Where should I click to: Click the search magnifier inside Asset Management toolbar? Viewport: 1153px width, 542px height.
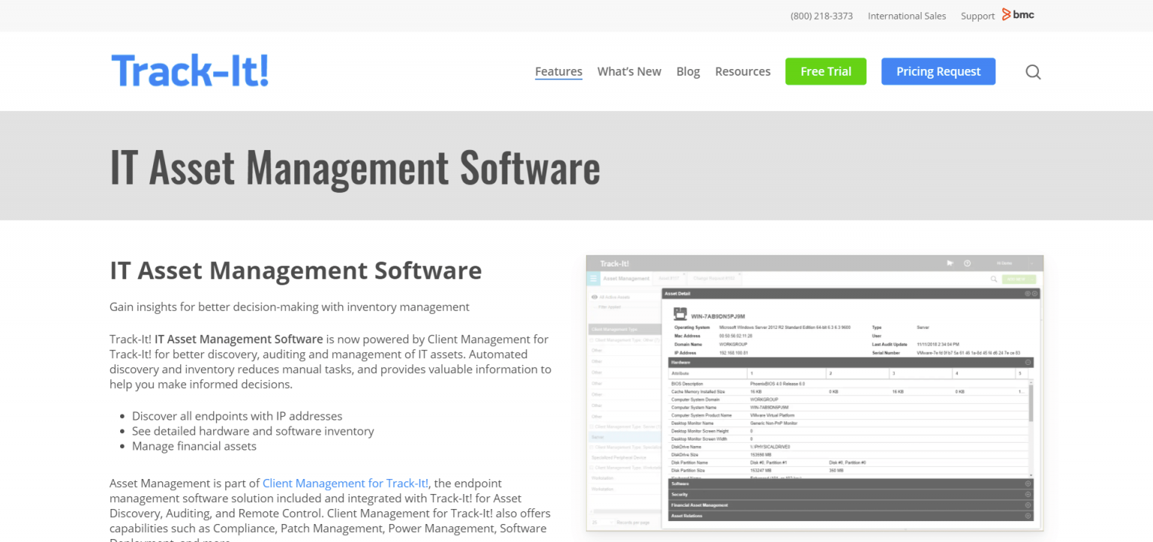pyautogui.click(x=993, y=279)
